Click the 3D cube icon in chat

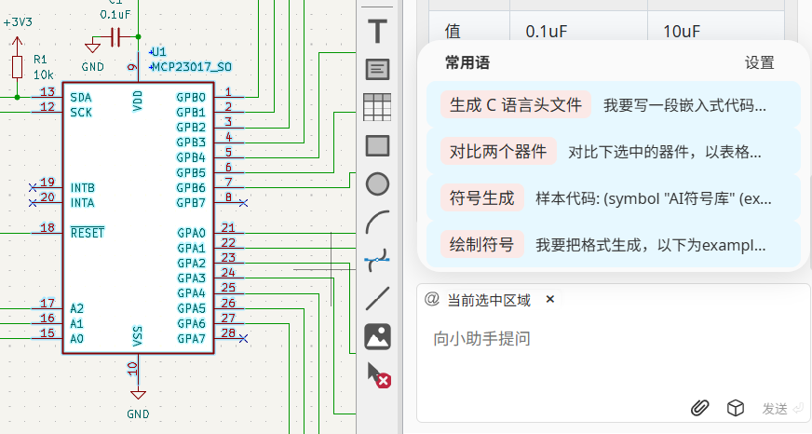click(735, 408)
